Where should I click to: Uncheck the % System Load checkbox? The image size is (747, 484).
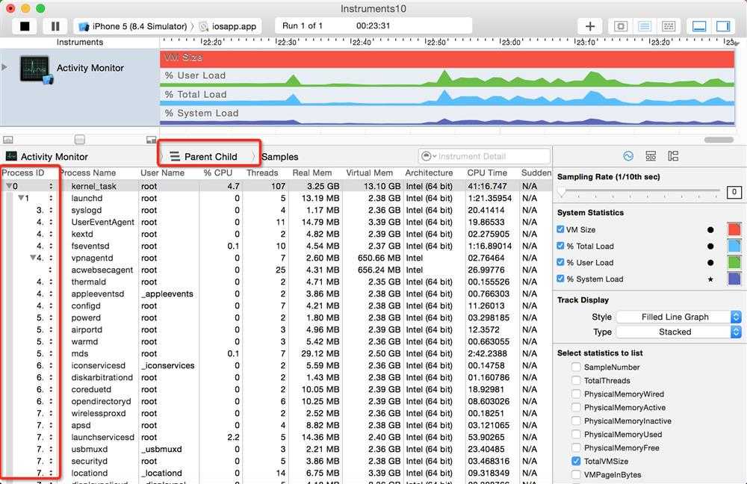click(x=560, y=279)
